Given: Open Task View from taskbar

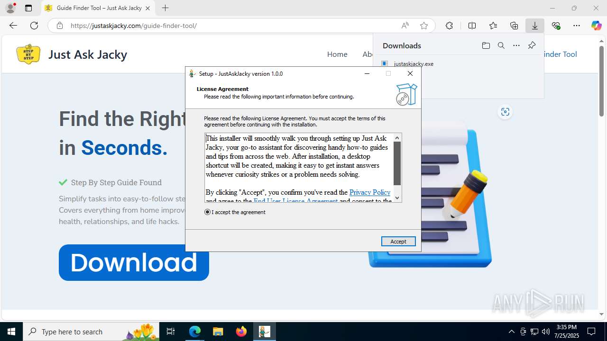Looking at the screenshot, I should (171, 332).
